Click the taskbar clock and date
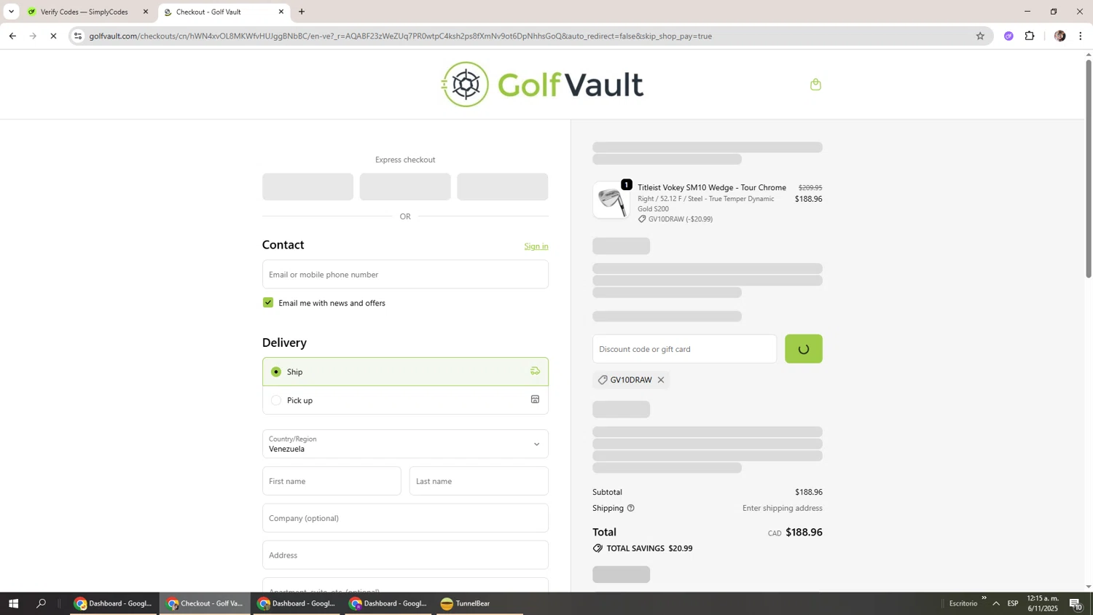This screenshot has height=615, width=1093. [1043, 603]
